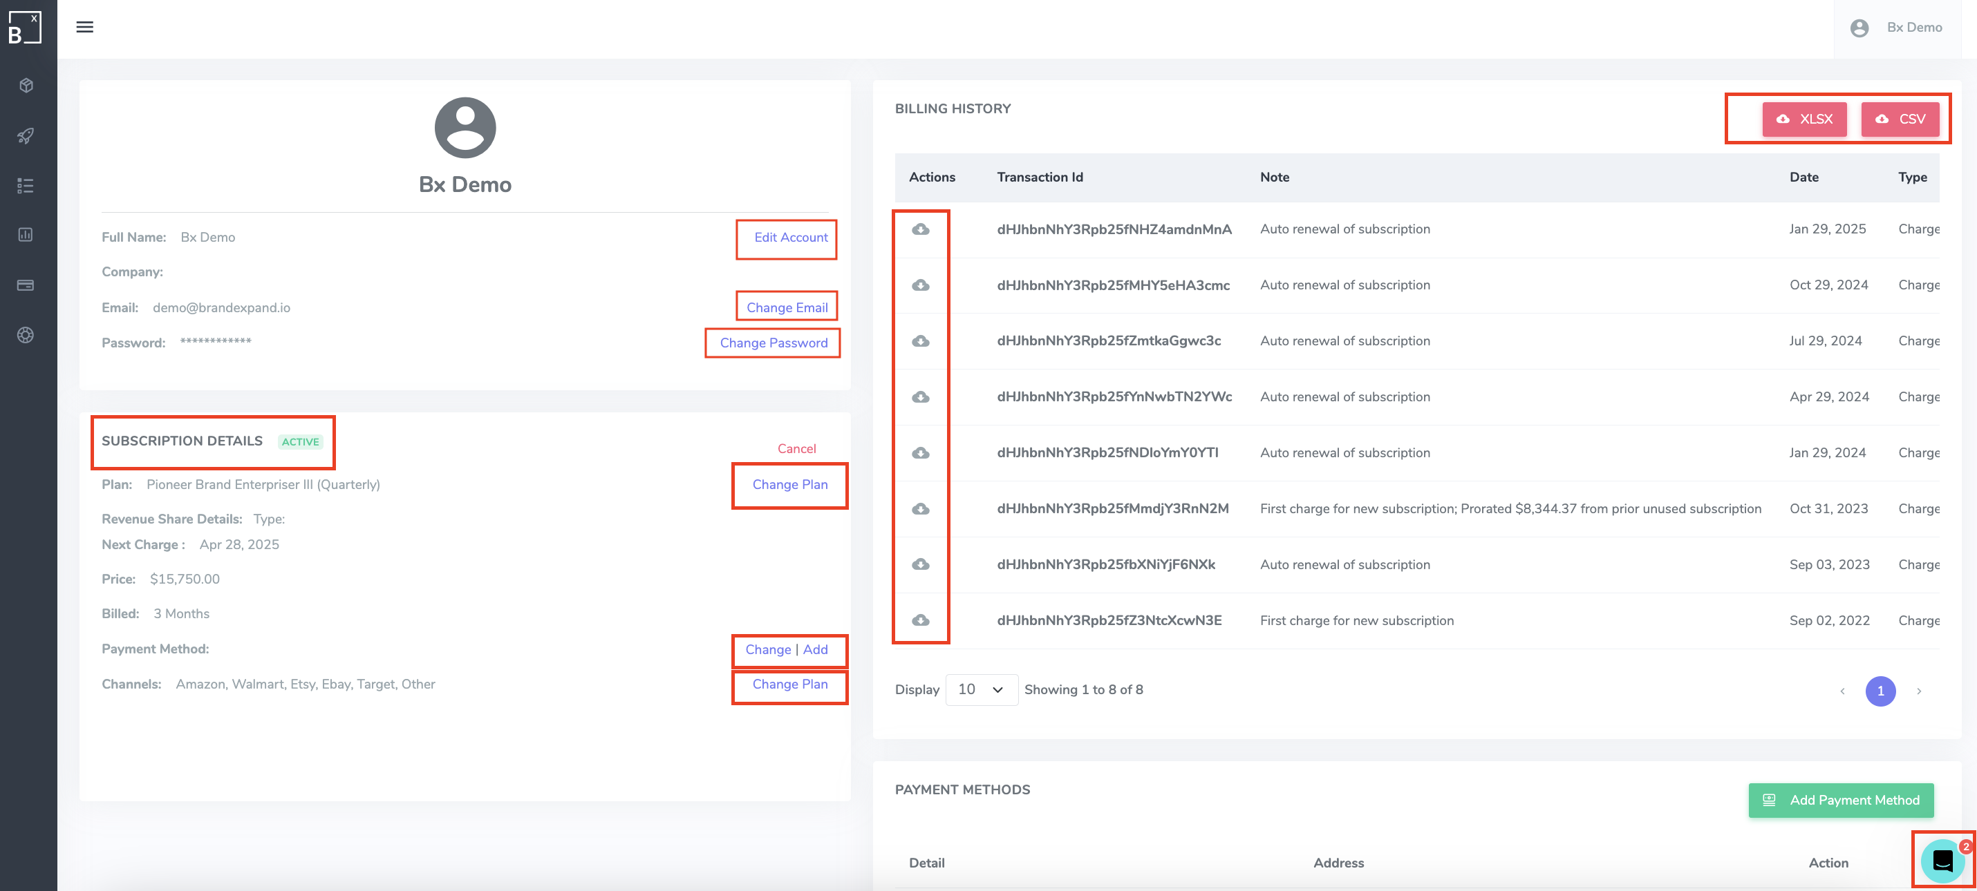1977x891 pixels.
Task: Go to pagination page 1
Action: pos(1880,691)
